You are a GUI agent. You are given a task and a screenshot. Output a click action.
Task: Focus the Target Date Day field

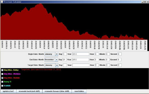pos(65,65)
